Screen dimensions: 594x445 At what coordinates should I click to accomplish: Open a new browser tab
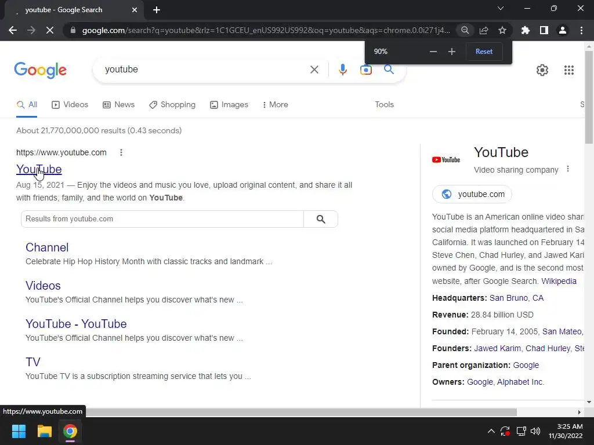coord(157,10)
